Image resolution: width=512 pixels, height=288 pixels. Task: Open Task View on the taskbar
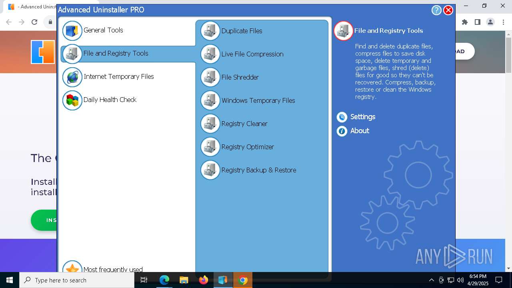144,280
